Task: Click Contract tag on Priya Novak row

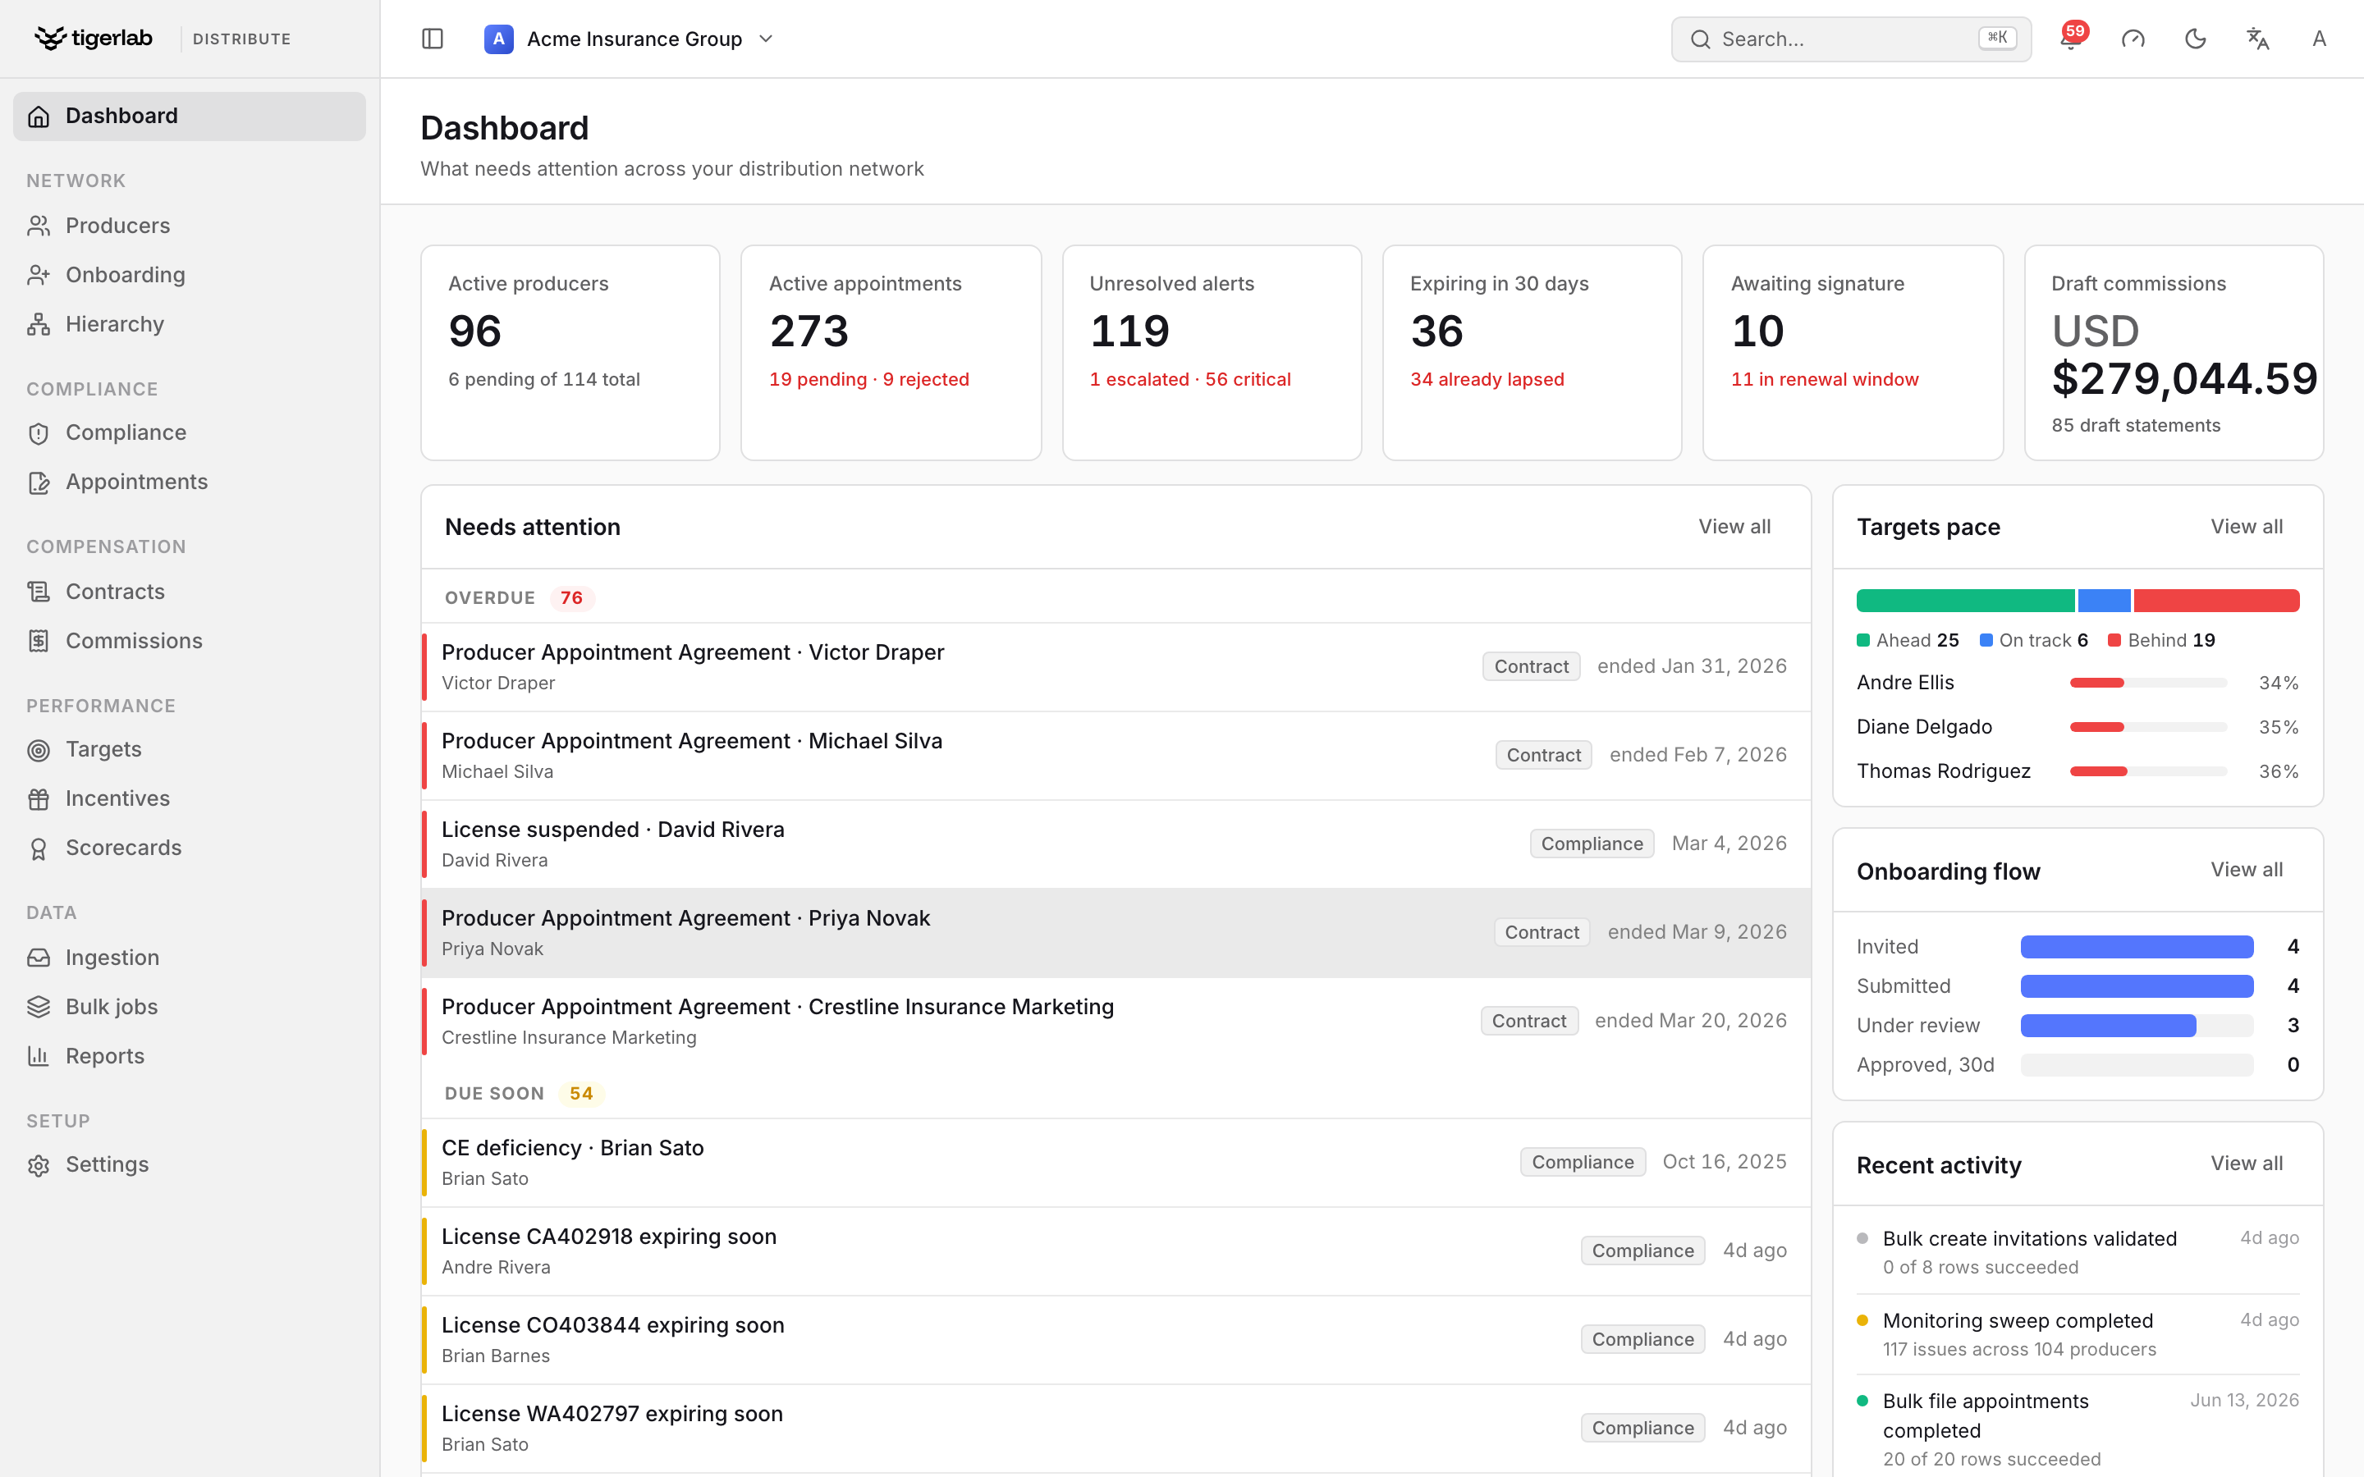Action: 1542,932
